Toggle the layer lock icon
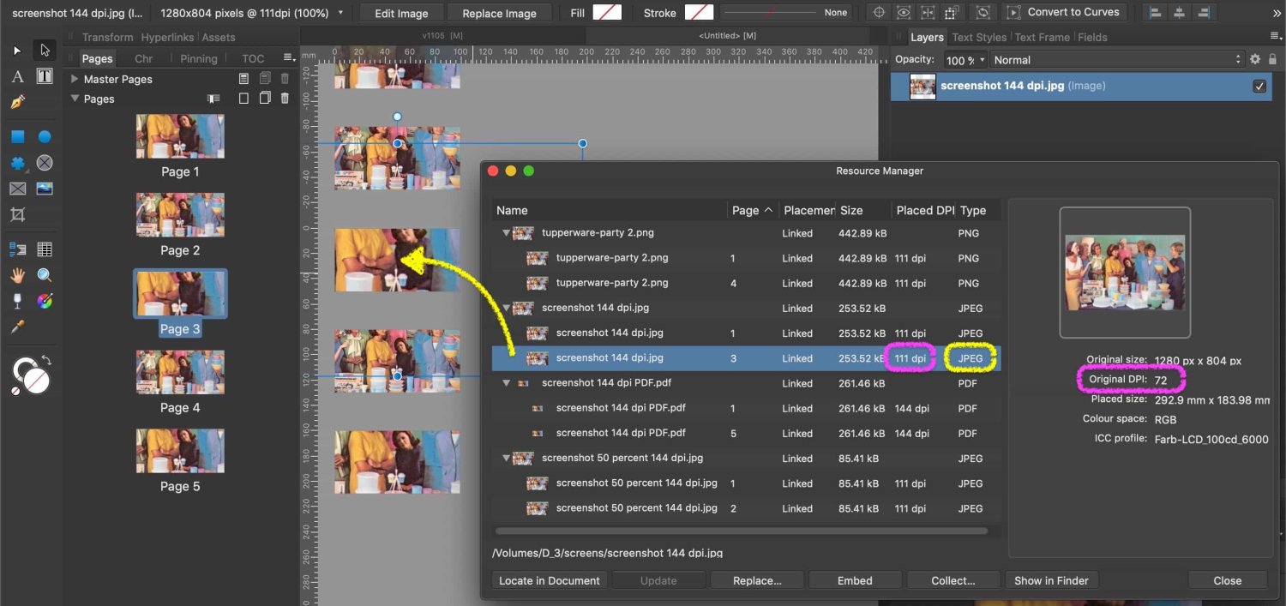 (1271, 60)
